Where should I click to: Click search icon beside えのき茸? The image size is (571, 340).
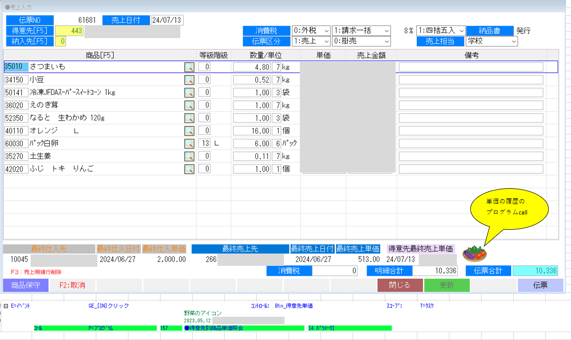(x=189, y=105)
